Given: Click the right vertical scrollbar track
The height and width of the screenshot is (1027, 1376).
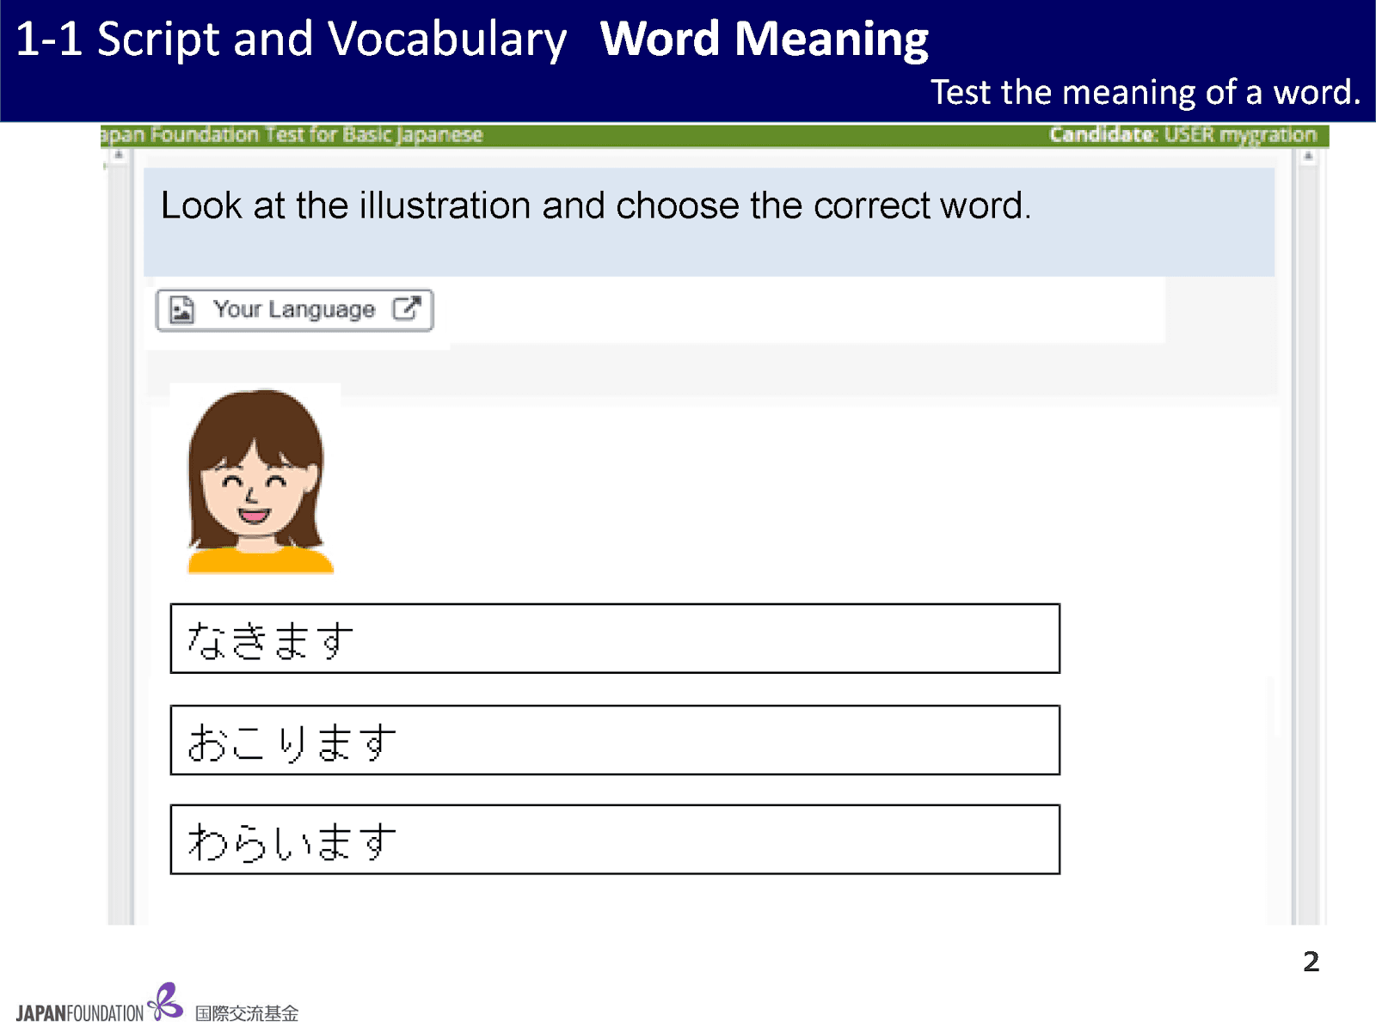Looking at the screenshot, I should click(1307, 533).
